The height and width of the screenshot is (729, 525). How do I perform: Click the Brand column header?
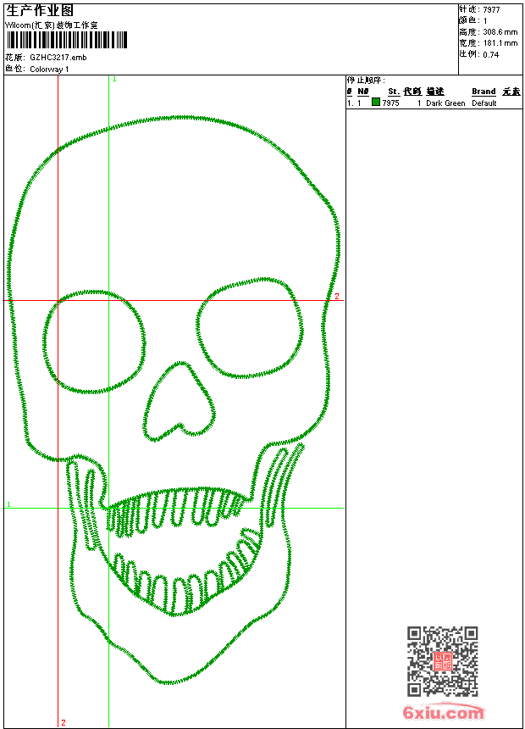[484, 92]
